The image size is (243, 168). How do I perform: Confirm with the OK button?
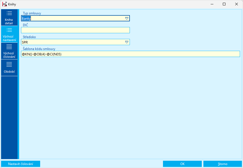[182, 164]
